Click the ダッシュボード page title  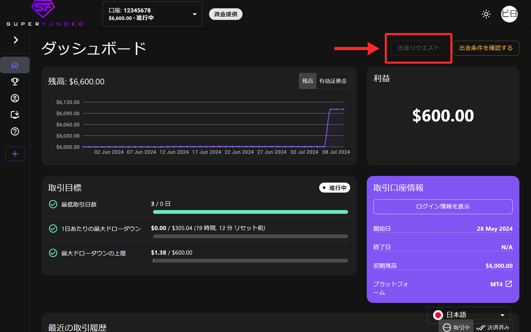[x=94, y=48]
